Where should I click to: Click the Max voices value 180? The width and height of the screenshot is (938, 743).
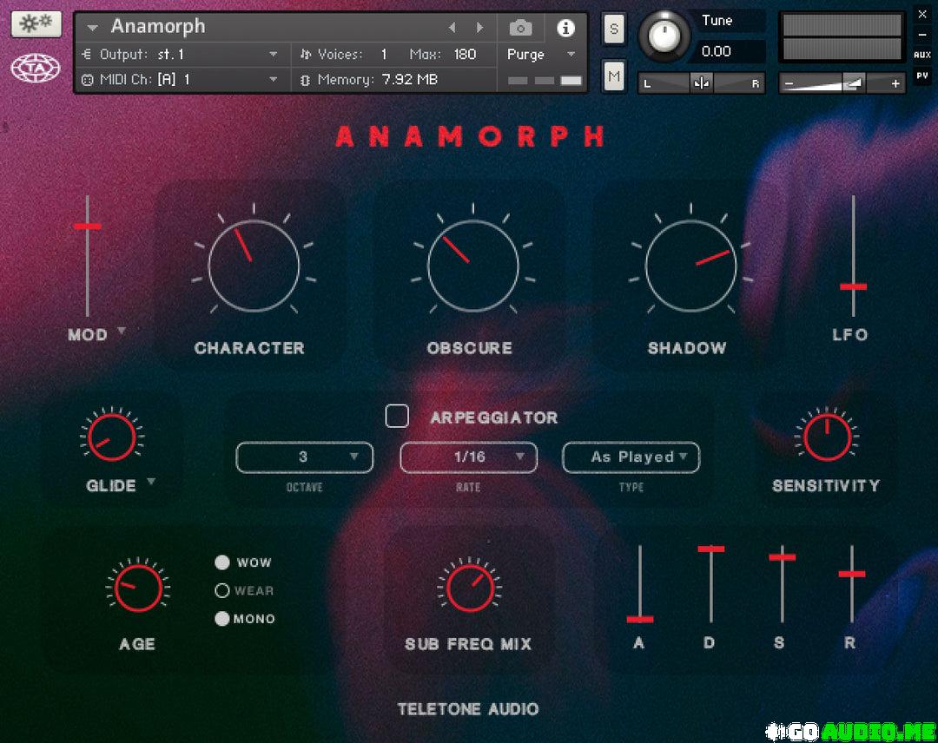point(465,55)
